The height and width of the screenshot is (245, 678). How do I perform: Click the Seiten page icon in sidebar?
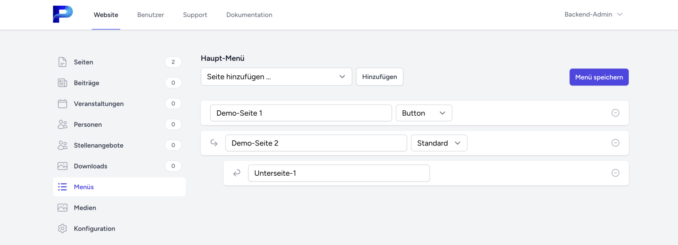coord(62,62)
